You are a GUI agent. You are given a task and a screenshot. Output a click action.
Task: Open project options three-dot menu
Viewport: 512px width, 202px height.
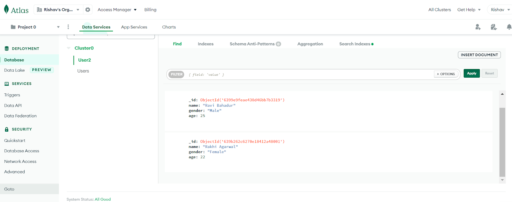pyautogui.click(x=68, y=27)
